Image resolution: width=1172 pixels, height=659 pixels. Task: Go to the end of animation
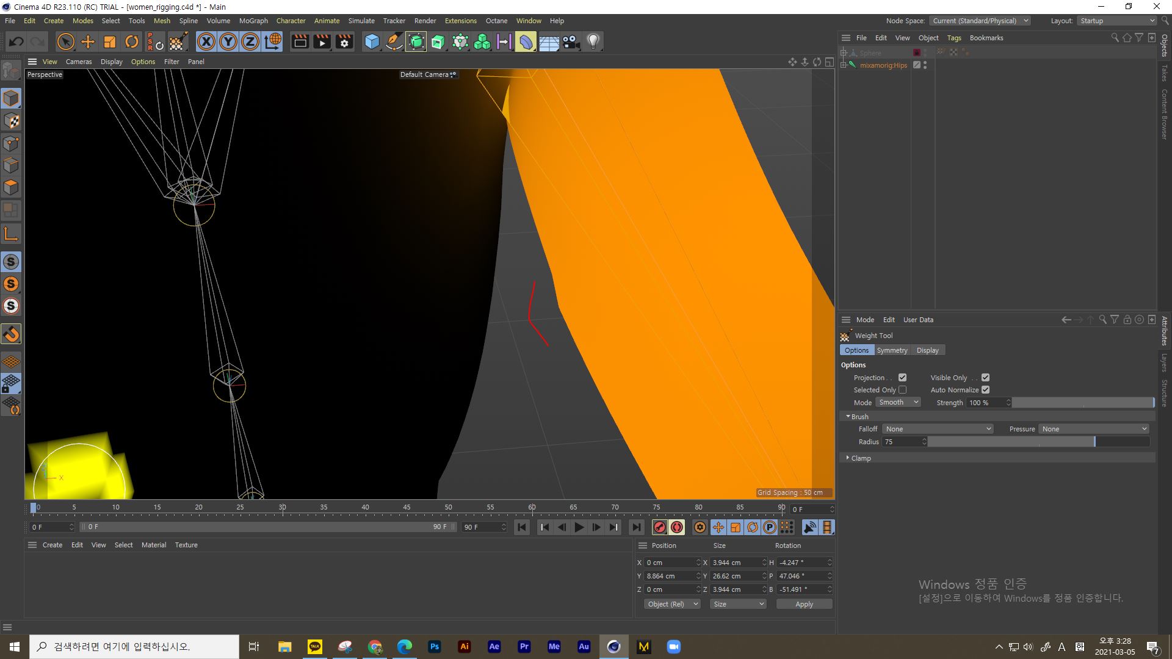click(x=636, y=527)
